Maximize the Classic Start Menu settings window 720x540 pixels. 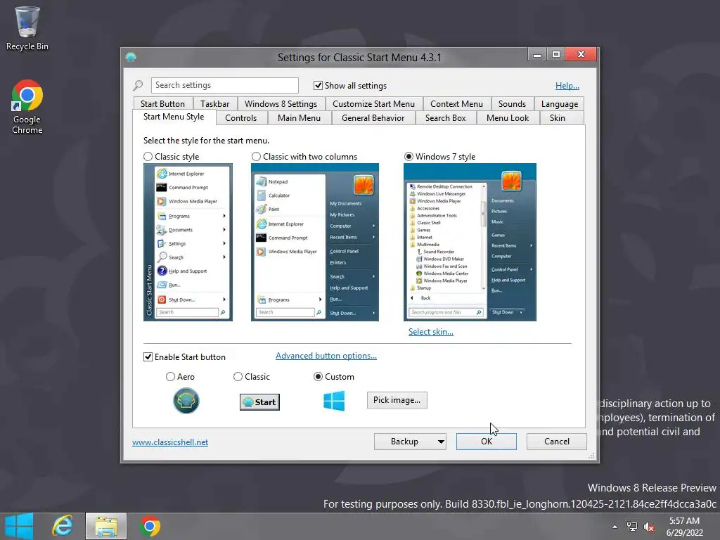[x=555, y=54]
